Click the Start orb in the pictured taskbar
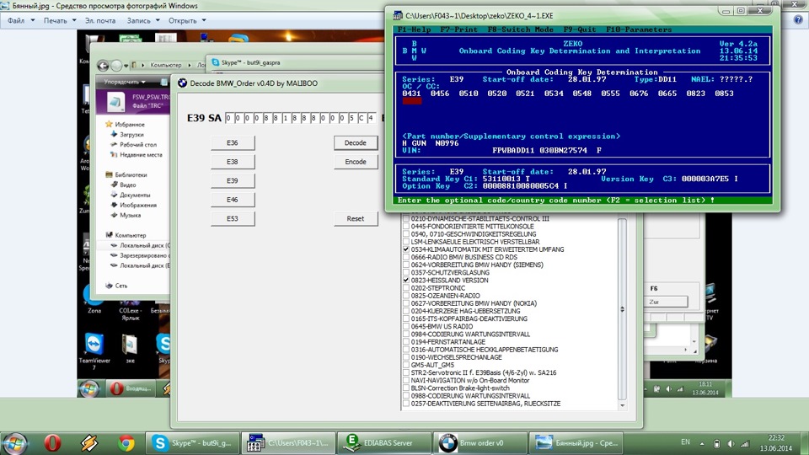The height and width of the screenshot is (455, 809). coord(89,388)
